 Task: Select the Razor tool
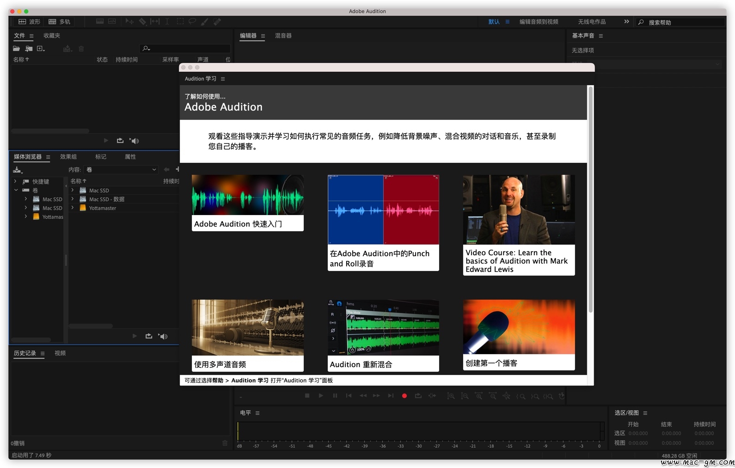click(x=142, y=22)
